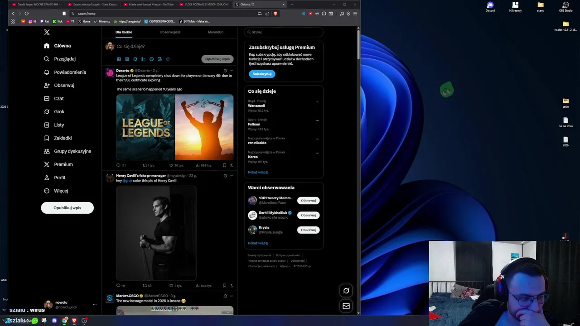
Task: Go to Główna in the X sidebar
Action: tap(58, 46)
